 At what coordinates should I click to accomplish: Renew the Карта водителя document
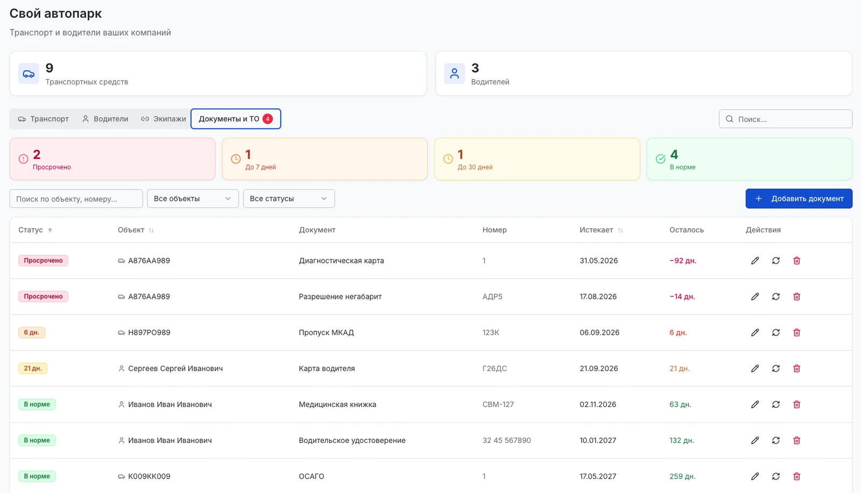(x=776, y=369)
